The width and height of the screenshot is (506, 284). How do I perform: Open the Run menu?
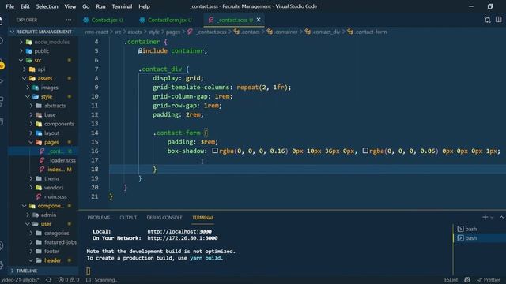(100, 6)
